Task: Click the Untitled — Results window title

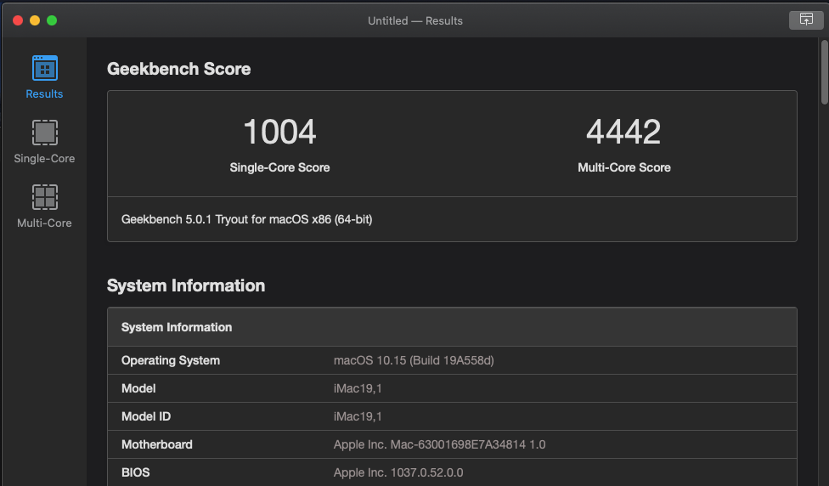Action: 415,20
